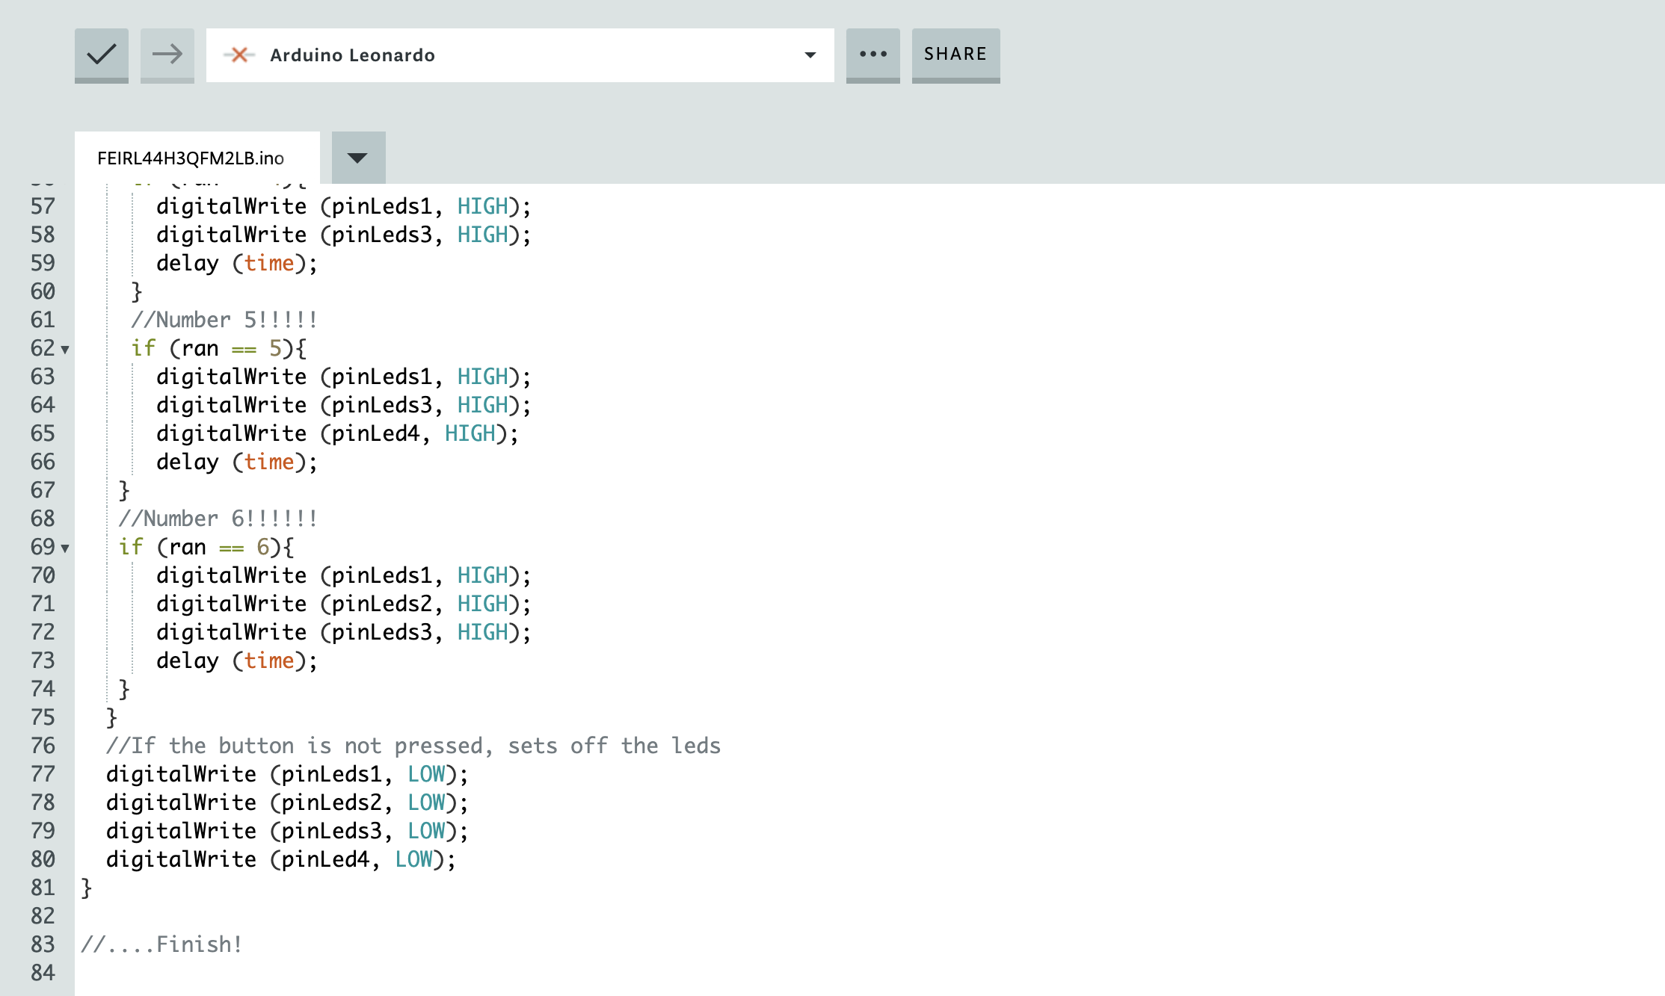Open the Arduino Leonardo board dropdown
This screenshot has height=996, width=1665.
(x=520, y=55)
